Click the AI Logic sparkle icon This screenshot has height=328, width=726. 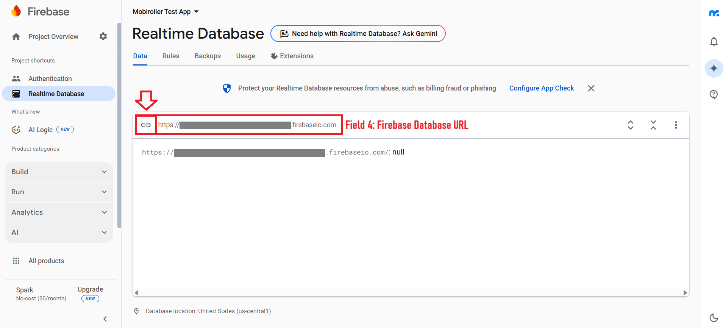(16, 130)
